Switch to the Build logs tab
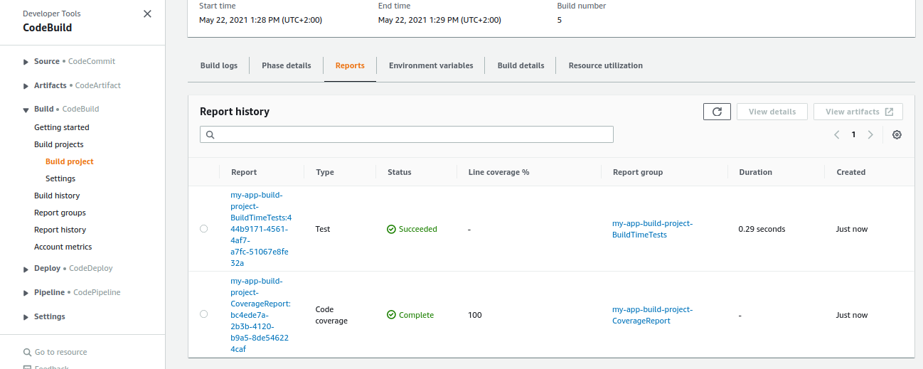The height and width of the screenshot is (369, 923). [219, 65]
